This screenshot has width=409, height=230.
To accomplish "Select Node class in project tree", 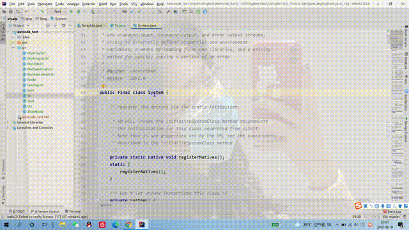I will [x=31, y=80].
